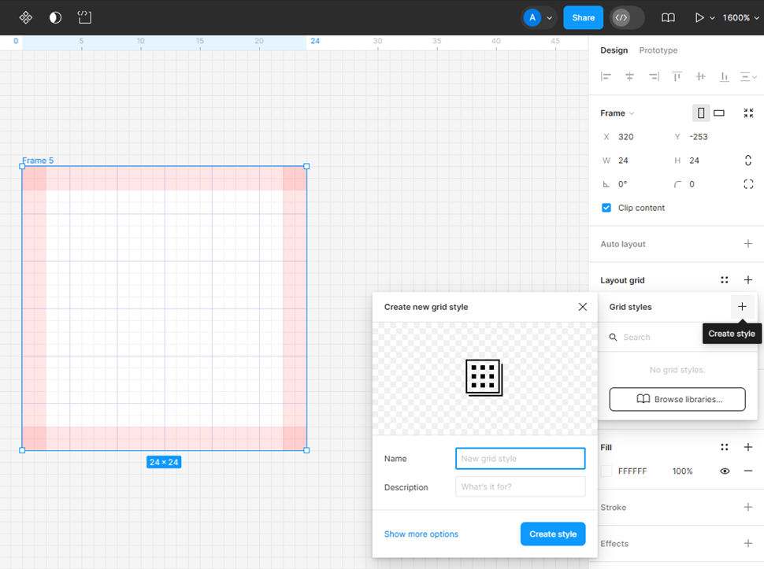764x569 pixels.
Task: Align top icon in Design panel
Action: (677, 76)
